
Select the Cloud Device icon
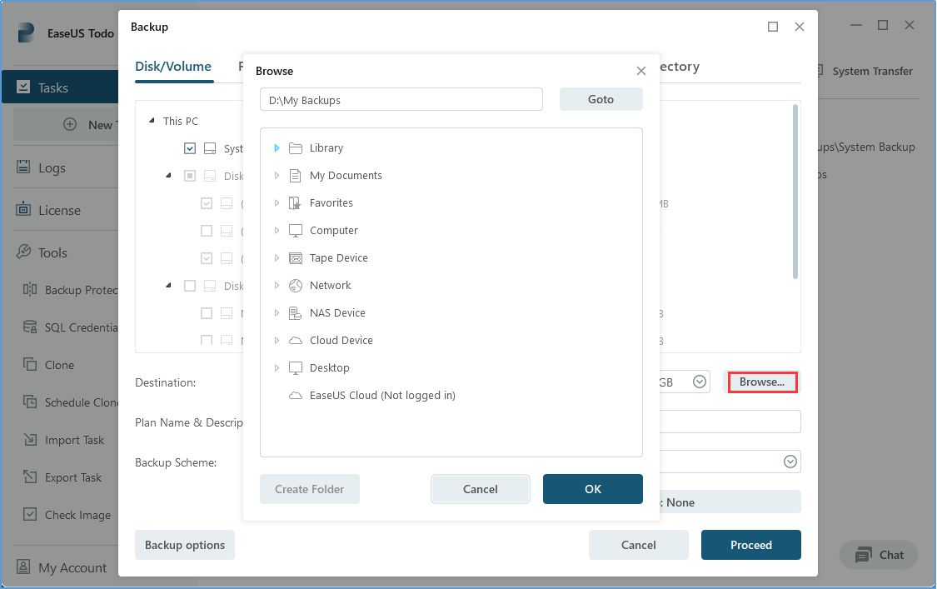click(x=295, y=341)
